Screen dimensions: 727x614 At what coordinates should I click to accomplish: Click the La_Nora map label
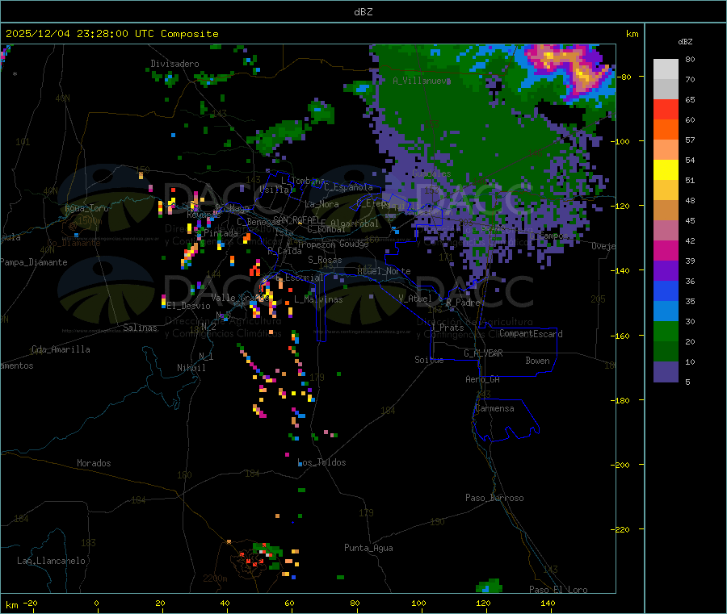point(321,204)
